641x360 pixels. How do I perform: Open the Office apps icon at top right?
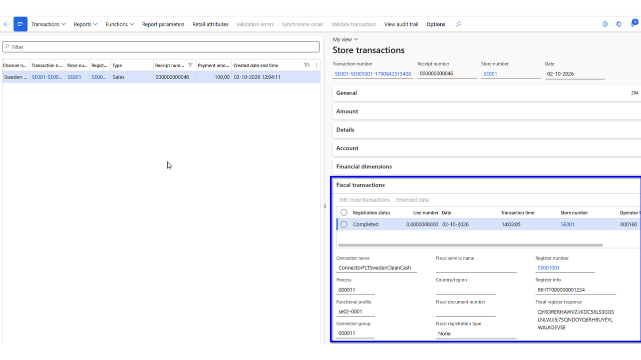click(x=619, y=24)
